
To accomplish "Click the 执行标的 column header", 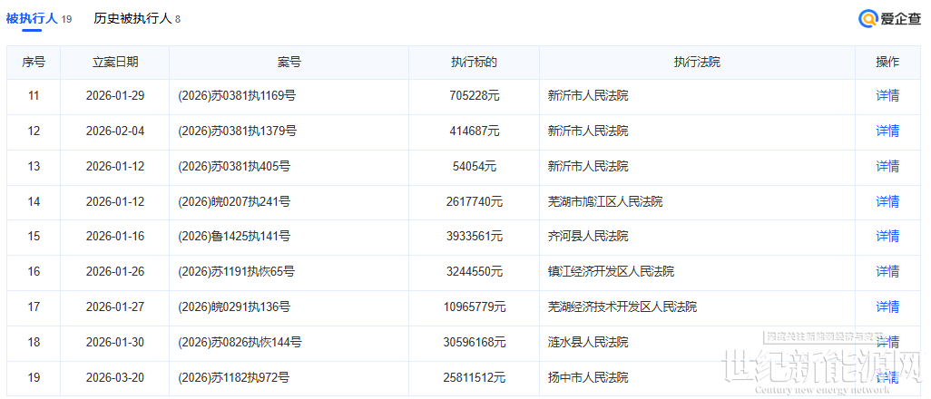I will coord(474,63).
